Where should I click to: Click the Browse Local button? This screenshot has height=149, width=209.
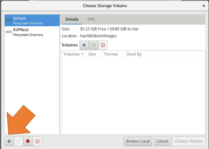(x=138, y=141)
